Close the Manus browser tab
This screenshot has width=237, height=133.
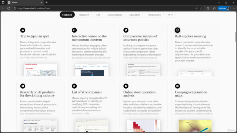(41, 3)
